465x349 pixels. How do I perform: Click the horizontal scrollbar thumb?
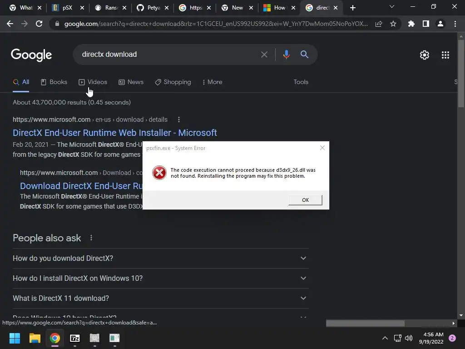365,323
